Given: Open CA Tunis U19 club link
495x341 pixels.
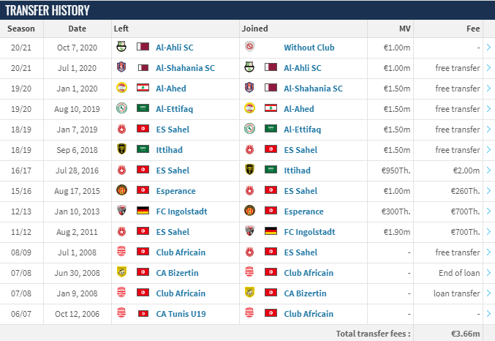Looking at the screenshot, I should [181, 314].
